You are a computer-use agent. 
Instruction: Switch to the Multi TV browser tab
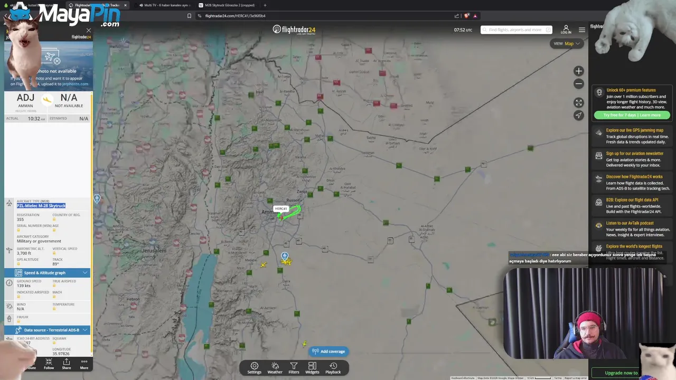(165, 5)
